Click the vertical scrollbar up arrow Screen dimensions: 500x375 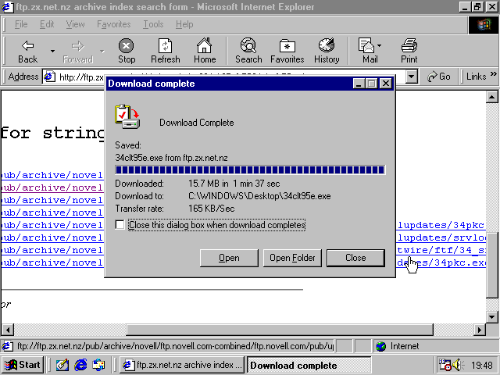tap(491, 97)
